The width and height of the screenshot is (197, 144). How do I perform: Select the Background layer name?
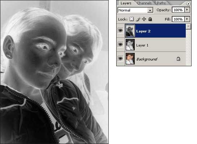(147, 59)
